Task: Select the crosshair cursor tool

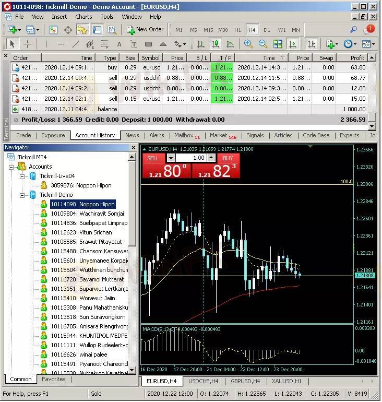Action: [x=28, y=44]
